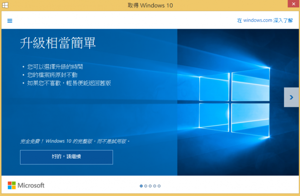Select the second pagination dot
This screenshot has width=300, height=196.
click(x=145, y=186)
